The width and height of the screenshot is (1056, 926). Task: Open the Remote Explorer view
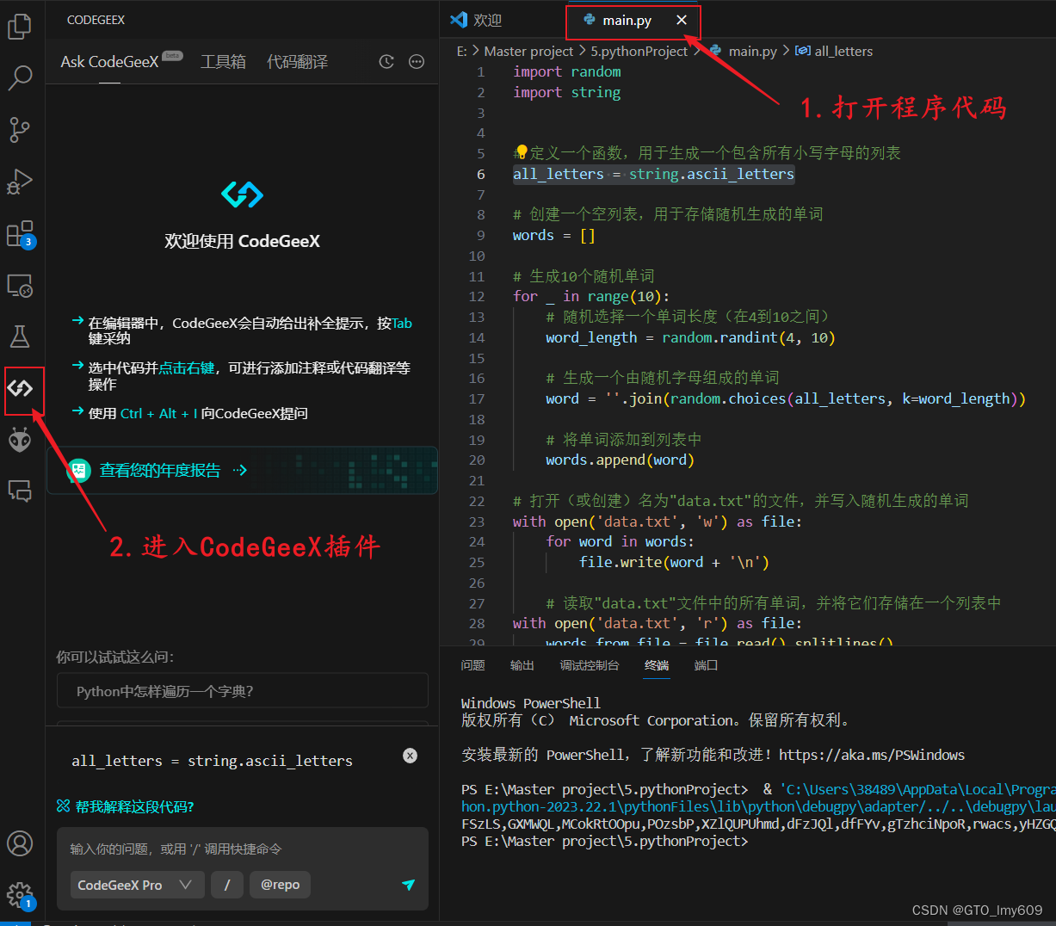click(x=19, y=286)
